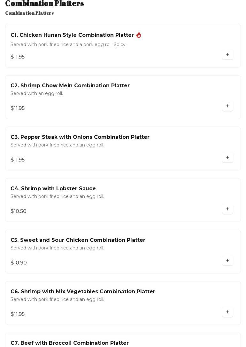Add Shrimp Chow Mein Combination Platter
This screenshot has height=347, width=246.
pyautogui.click(x=227, y=106)
